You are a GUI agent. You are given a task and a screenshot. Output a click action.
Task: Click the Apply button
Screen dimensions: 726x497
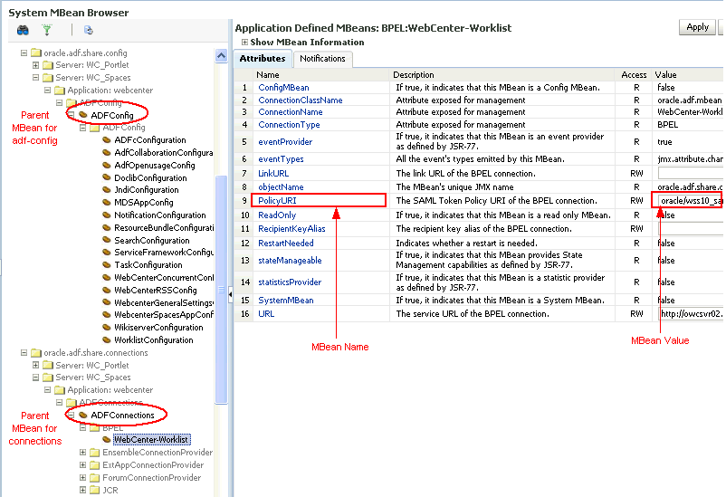697,27
